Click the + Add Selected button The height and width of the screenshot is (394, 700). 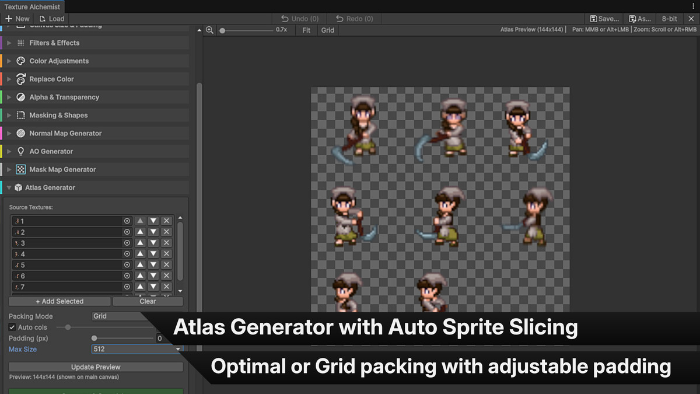coord(60,301)
